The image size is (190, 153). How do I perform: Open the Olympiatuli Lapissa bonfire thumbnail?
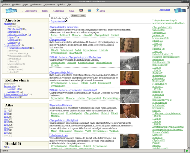[x=130, y=63]
